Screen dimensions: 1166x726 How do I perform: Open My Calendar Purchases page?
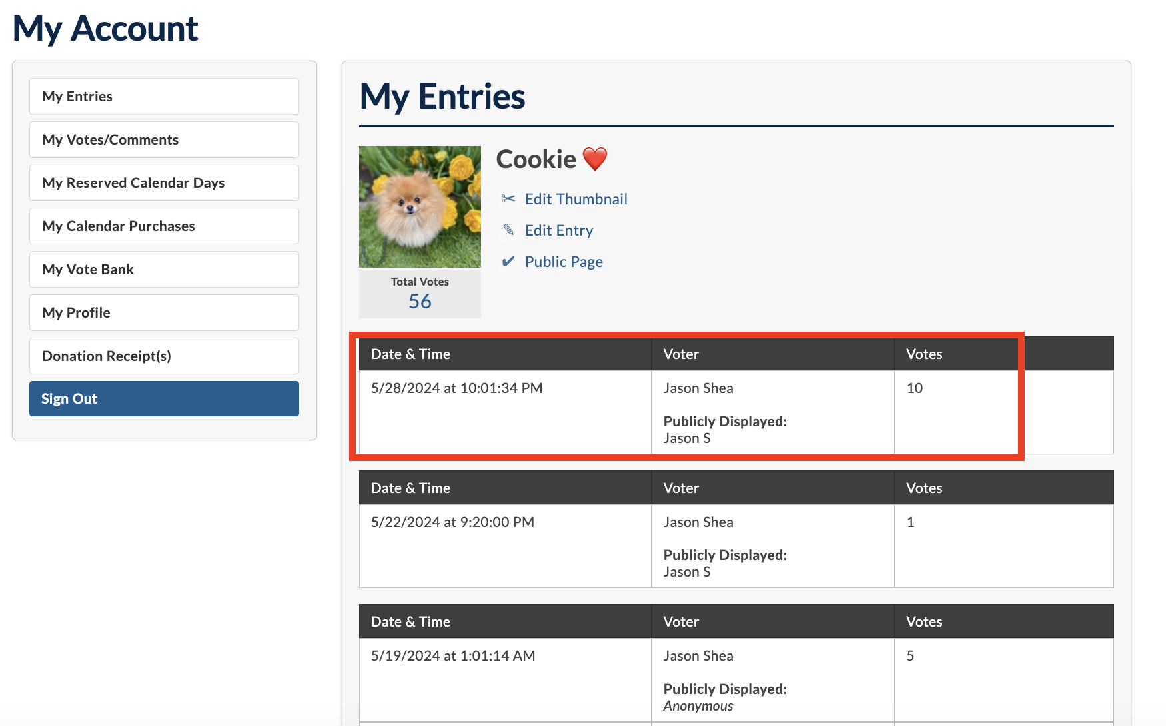(x=164, y=226)
